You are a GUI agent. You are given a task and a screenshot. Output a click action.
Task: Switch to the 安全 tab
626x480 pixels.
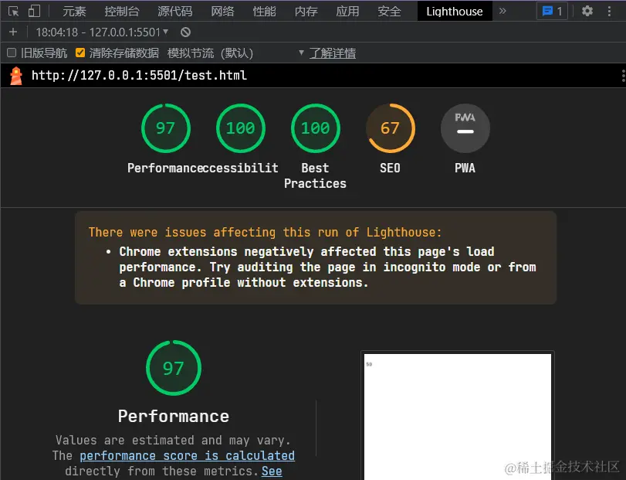coord(389,11)
